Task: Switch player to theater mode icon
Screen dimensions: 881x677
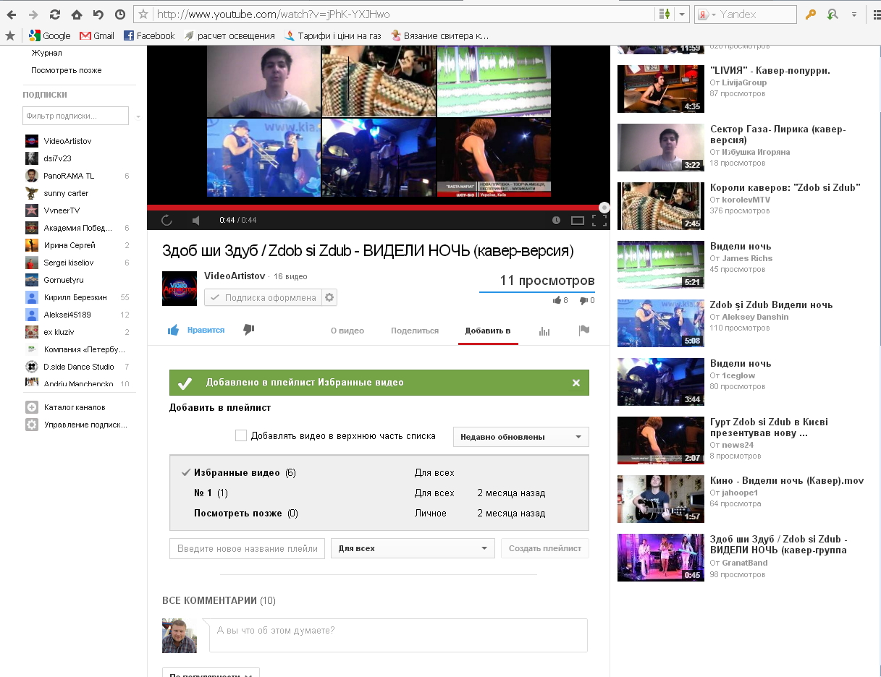Action: pos(578,220)
